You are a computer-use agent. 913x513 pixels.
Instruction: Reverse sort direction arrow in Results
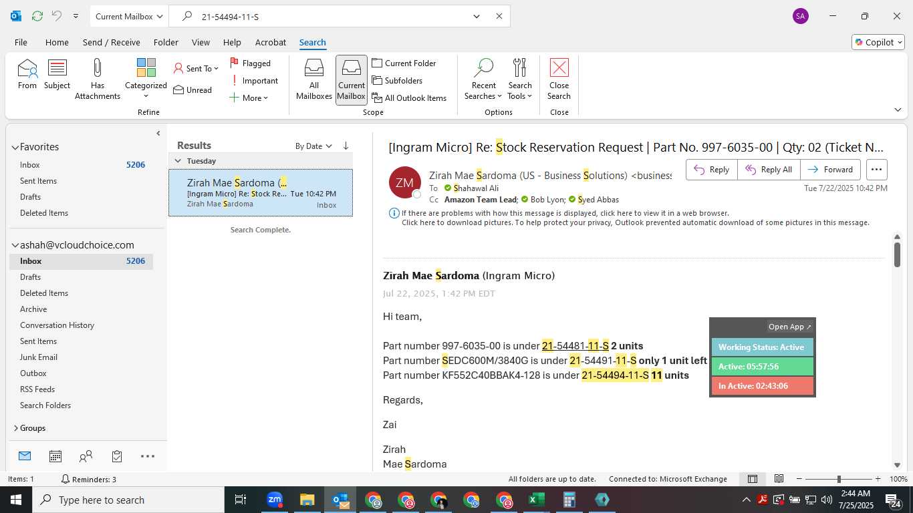point(346,146)
